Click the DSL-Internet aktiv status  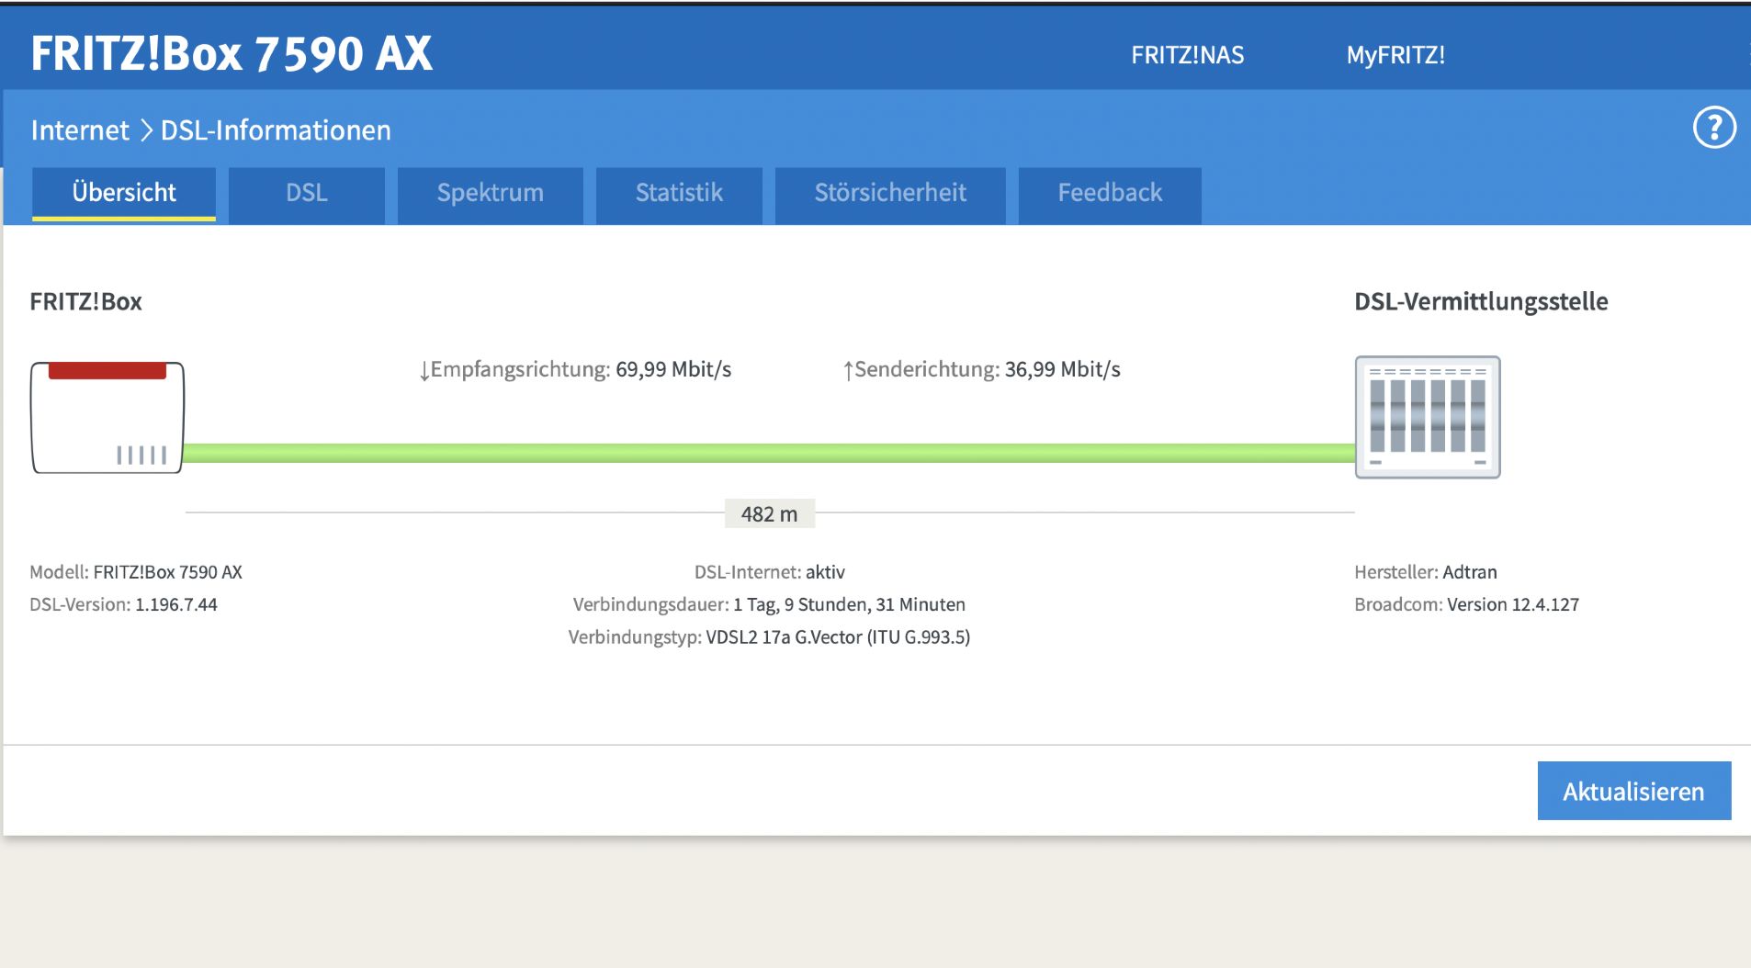pos(770,572)
